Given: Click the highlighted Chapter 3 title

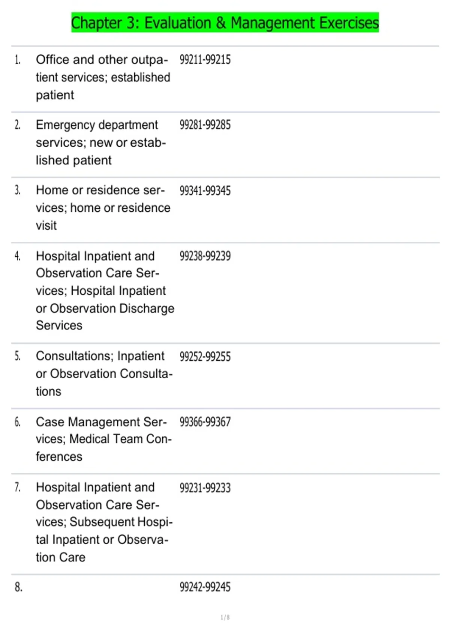Looking at the screenshot, I should pos(225,23).
